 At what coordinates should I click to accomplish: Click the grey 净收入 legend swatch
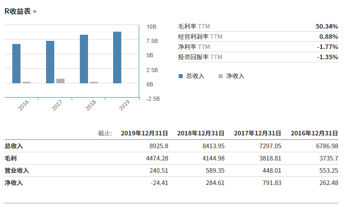(221, 76)
